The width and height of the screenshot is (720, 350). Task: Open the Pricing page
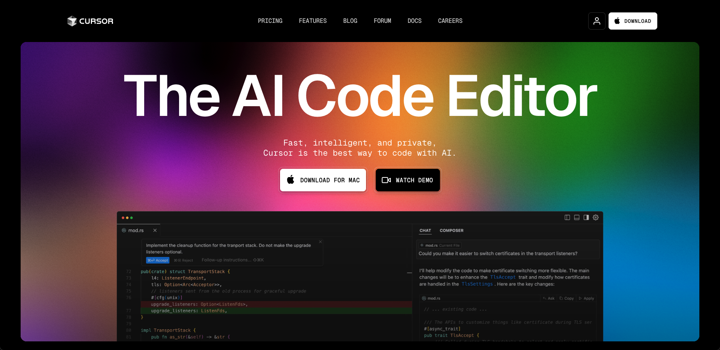point(270,21)
